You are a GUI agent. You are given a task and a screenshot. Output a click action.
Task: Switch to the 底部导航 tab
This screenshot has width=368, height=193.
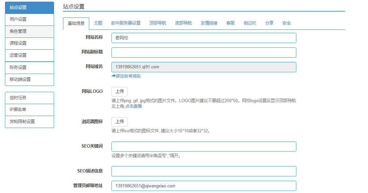pyautogui.click(x=183, y=23)
